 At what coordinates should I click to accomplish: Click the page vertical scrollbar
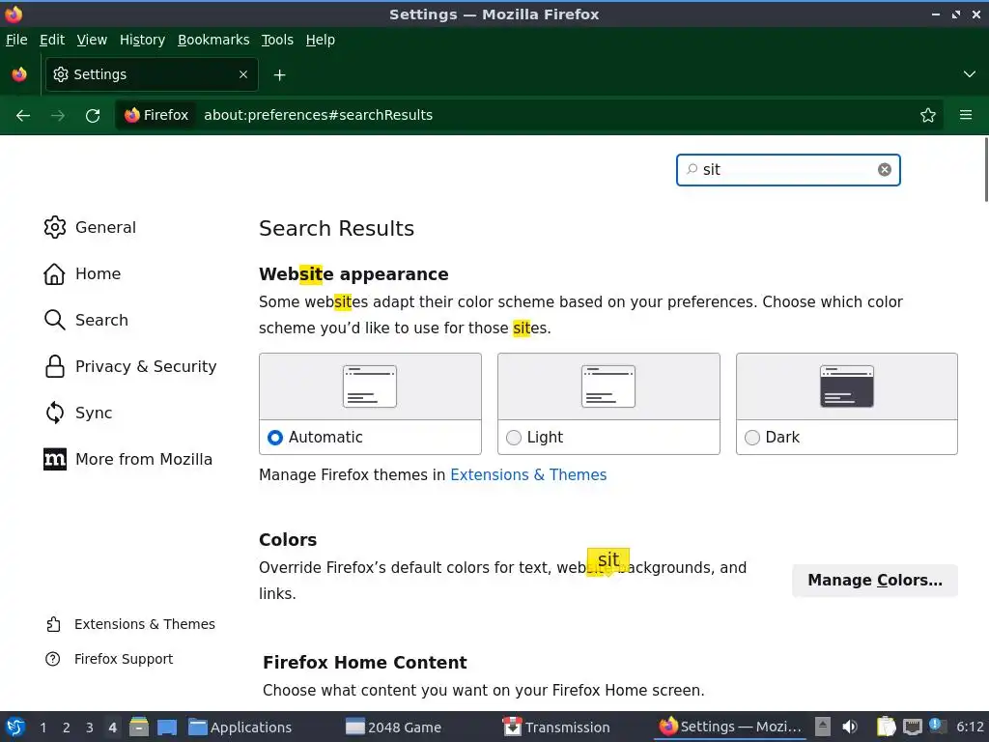(x=986, y=169)
